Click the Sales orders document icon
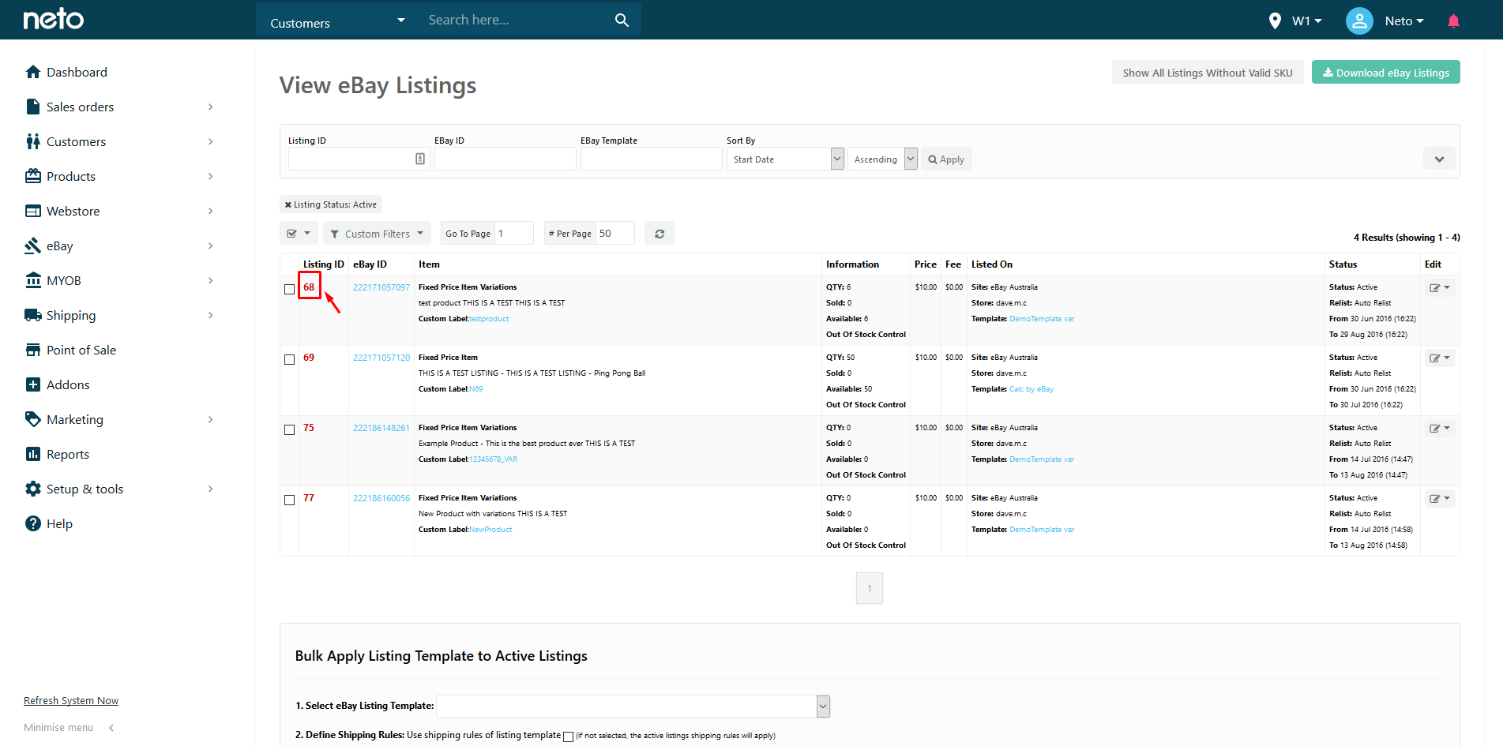 (x=32, y=107)
